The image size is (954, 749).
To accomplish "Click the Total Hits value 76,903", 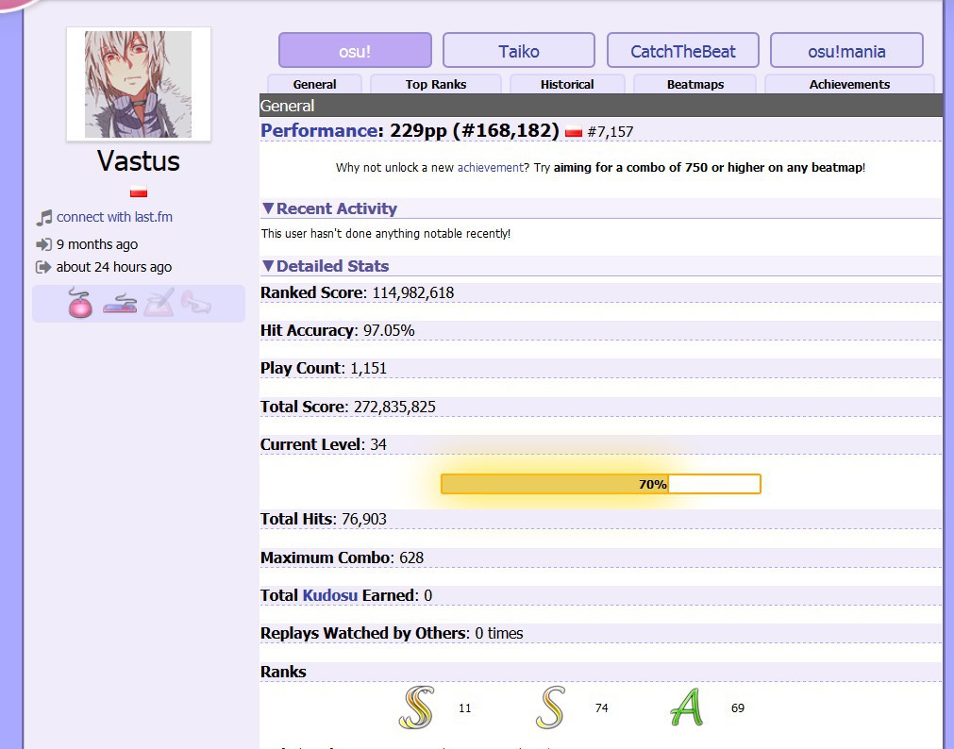I will (x=364, y=519).
